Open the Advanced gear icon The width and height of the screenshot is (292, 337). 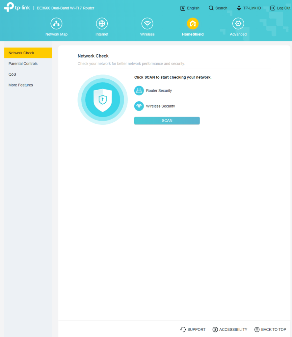[x=238, y=23]
